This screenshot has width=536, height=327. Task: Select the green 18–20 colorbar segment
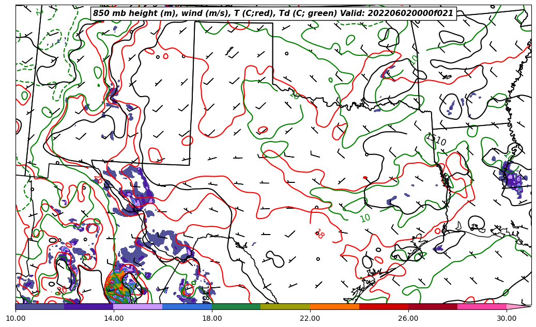[236, 307]
